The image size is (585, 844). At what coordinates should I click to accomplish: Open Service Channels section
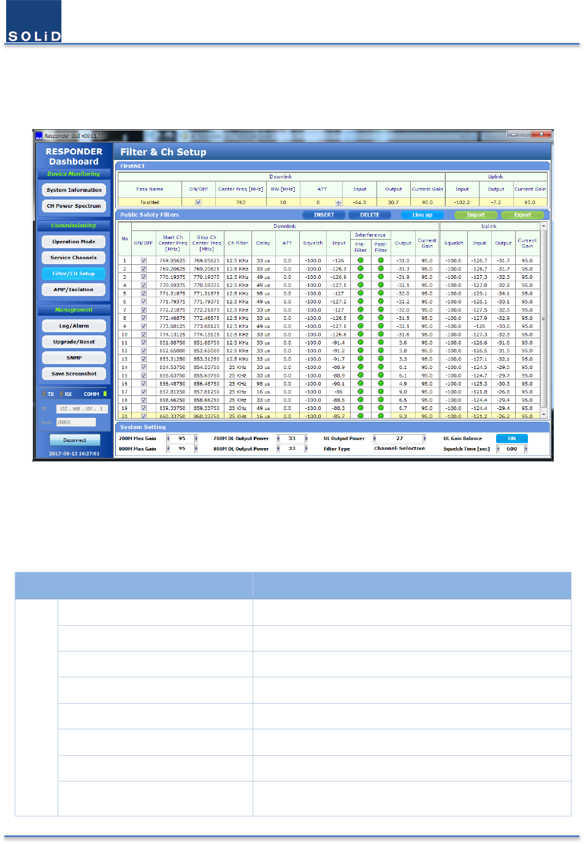coord(74,257)
